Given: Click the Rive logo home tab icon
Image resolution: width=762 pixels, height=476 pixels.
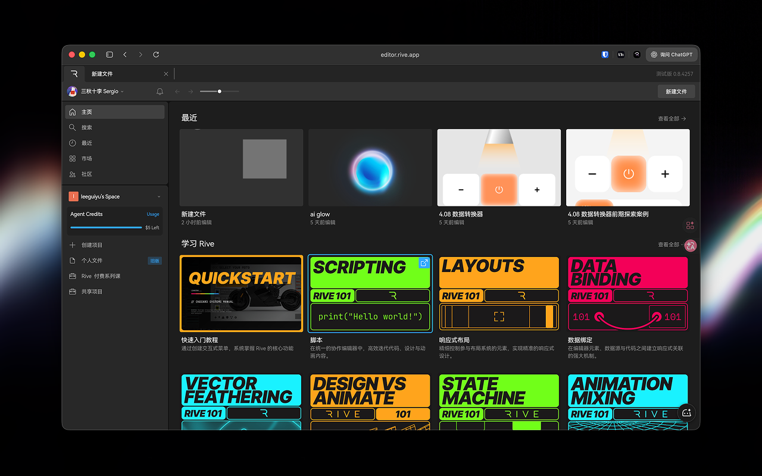Looking at the screenshot, I should click(x=74, y=74).
